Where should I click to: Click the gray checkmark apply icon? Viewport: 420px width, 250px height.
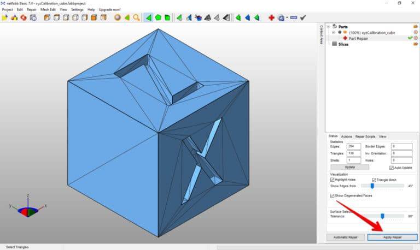pyautogui.click(x=303, y=17)
